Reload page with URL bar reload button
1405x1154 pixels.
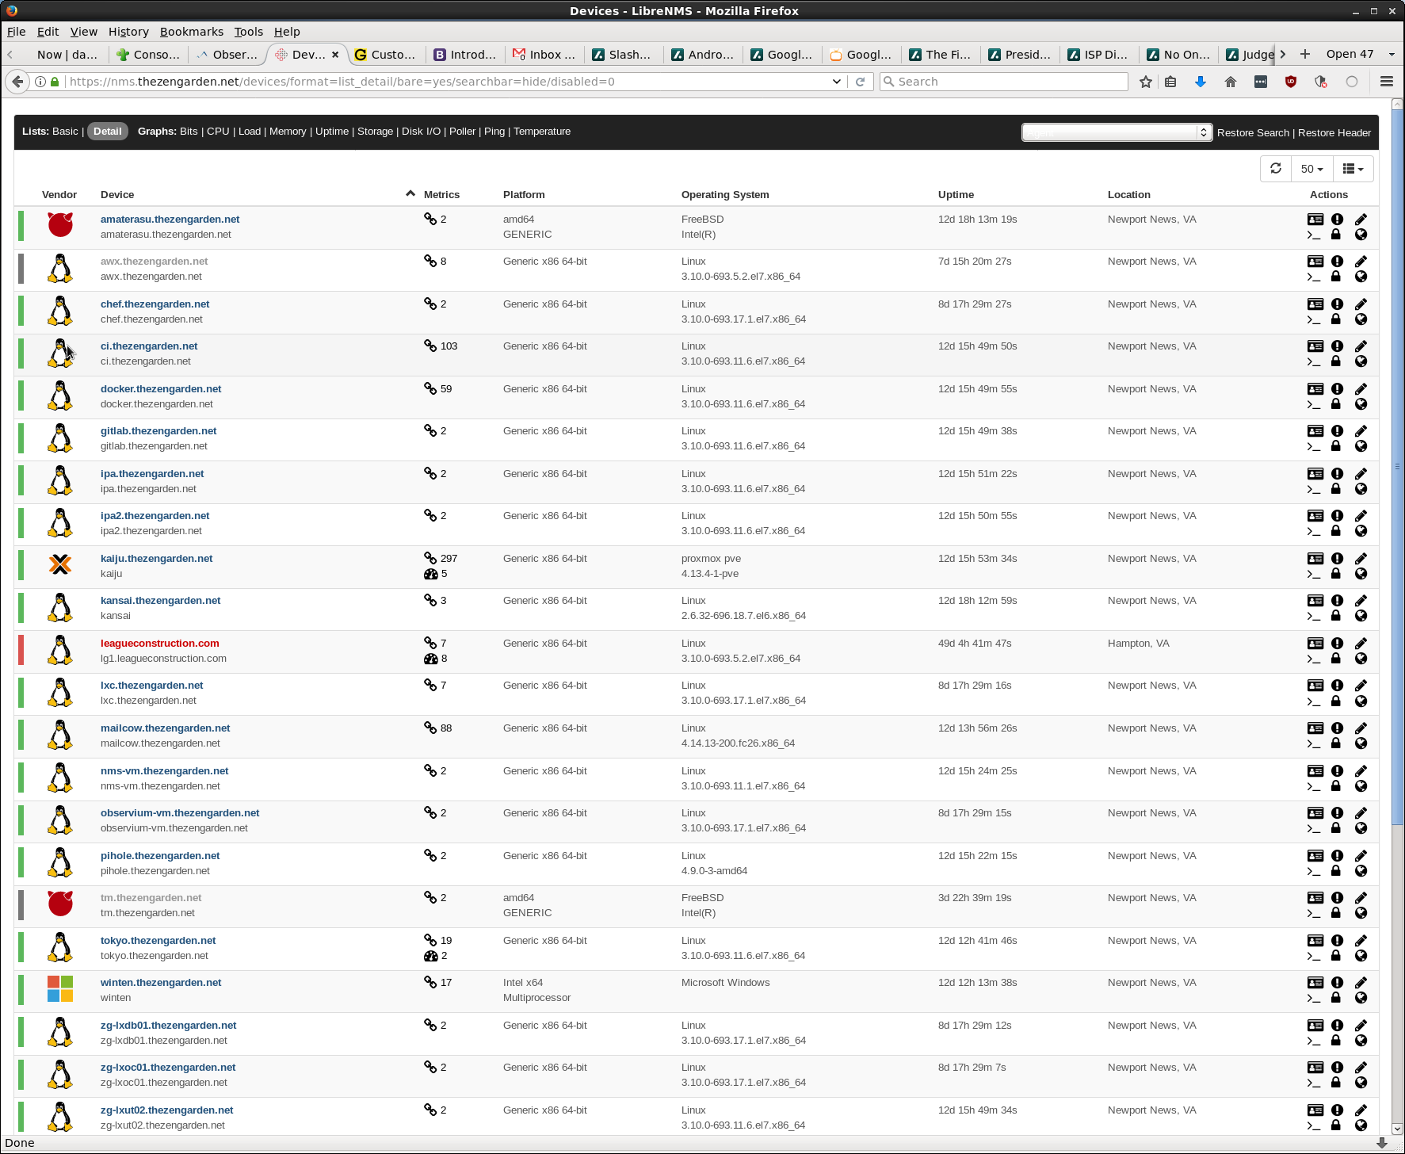[x=860, y=82]
